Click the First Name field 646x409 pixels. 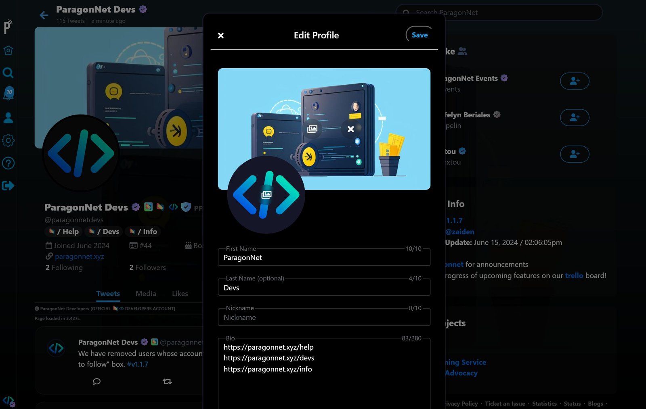click(324, 258)
